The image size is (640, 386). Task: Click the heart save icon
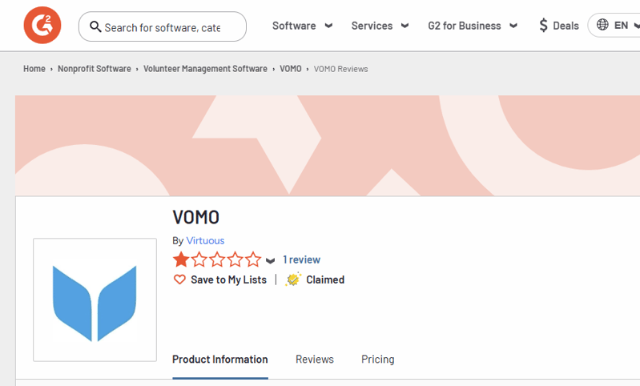[x=179, y=279]
